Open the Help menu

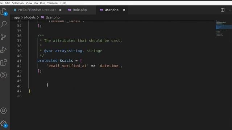(x=63, y=3)
